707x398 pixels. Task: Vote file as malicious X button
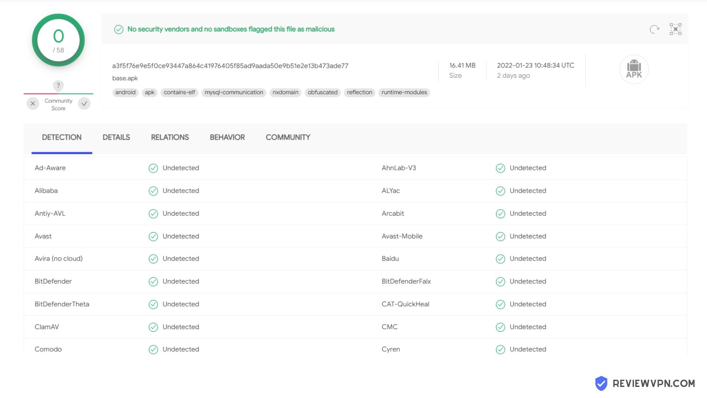click(33, 104)
